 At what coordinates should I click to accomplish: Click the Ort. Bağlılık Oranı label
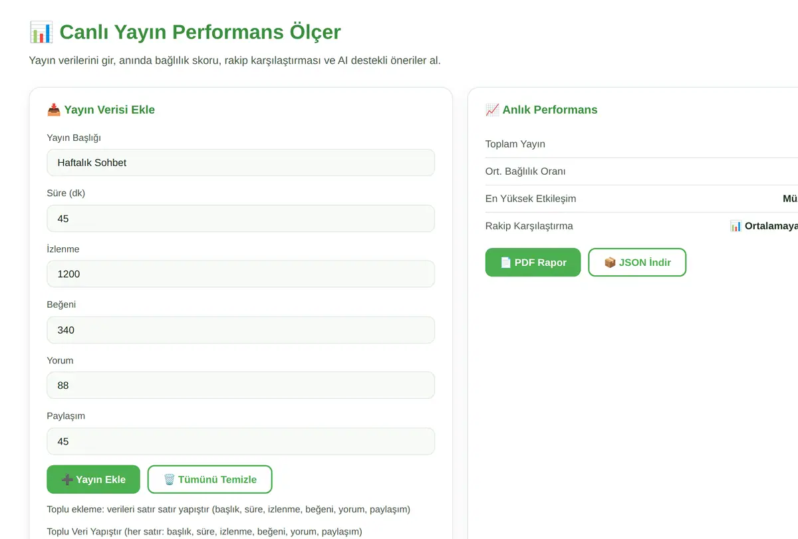(525, 171)
